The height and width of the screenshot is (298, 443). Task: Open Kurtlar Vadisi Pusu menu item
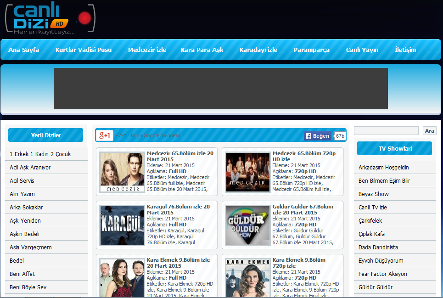[84, 50]
